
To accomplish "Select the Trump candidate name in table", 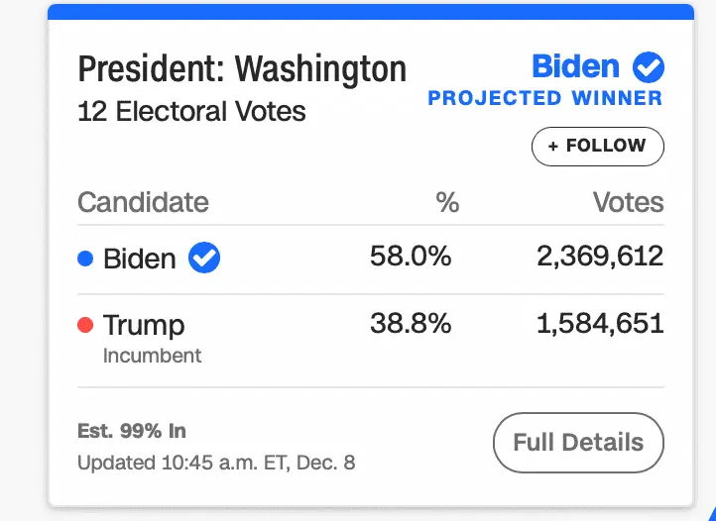I will (x=144, y=325).
